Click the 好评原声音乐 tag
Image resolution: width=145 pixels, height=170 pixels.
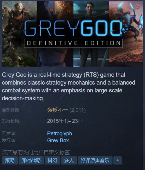[95, 160]
